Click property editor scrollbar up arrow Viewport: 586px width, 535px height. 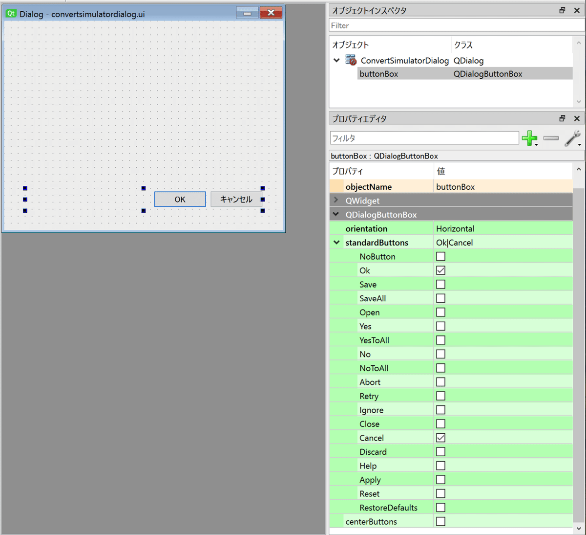click(x=579, y=170)
